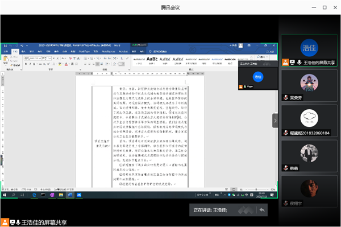Click the red font color A icon

tap(66, 64)
